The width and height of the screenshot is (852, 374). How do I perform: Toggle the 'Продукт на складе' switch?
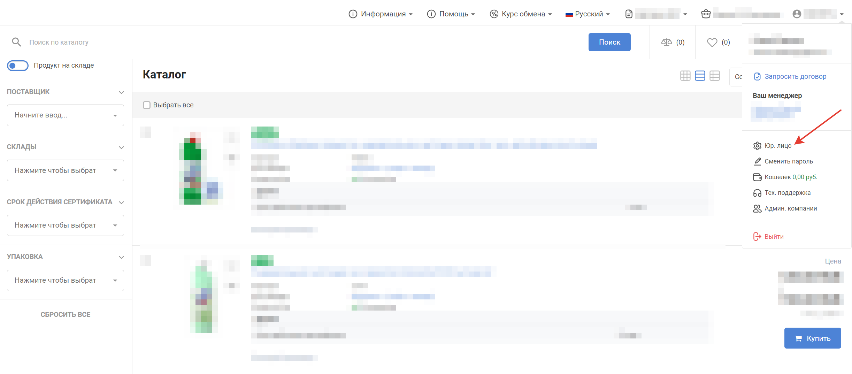click(18, 66)
